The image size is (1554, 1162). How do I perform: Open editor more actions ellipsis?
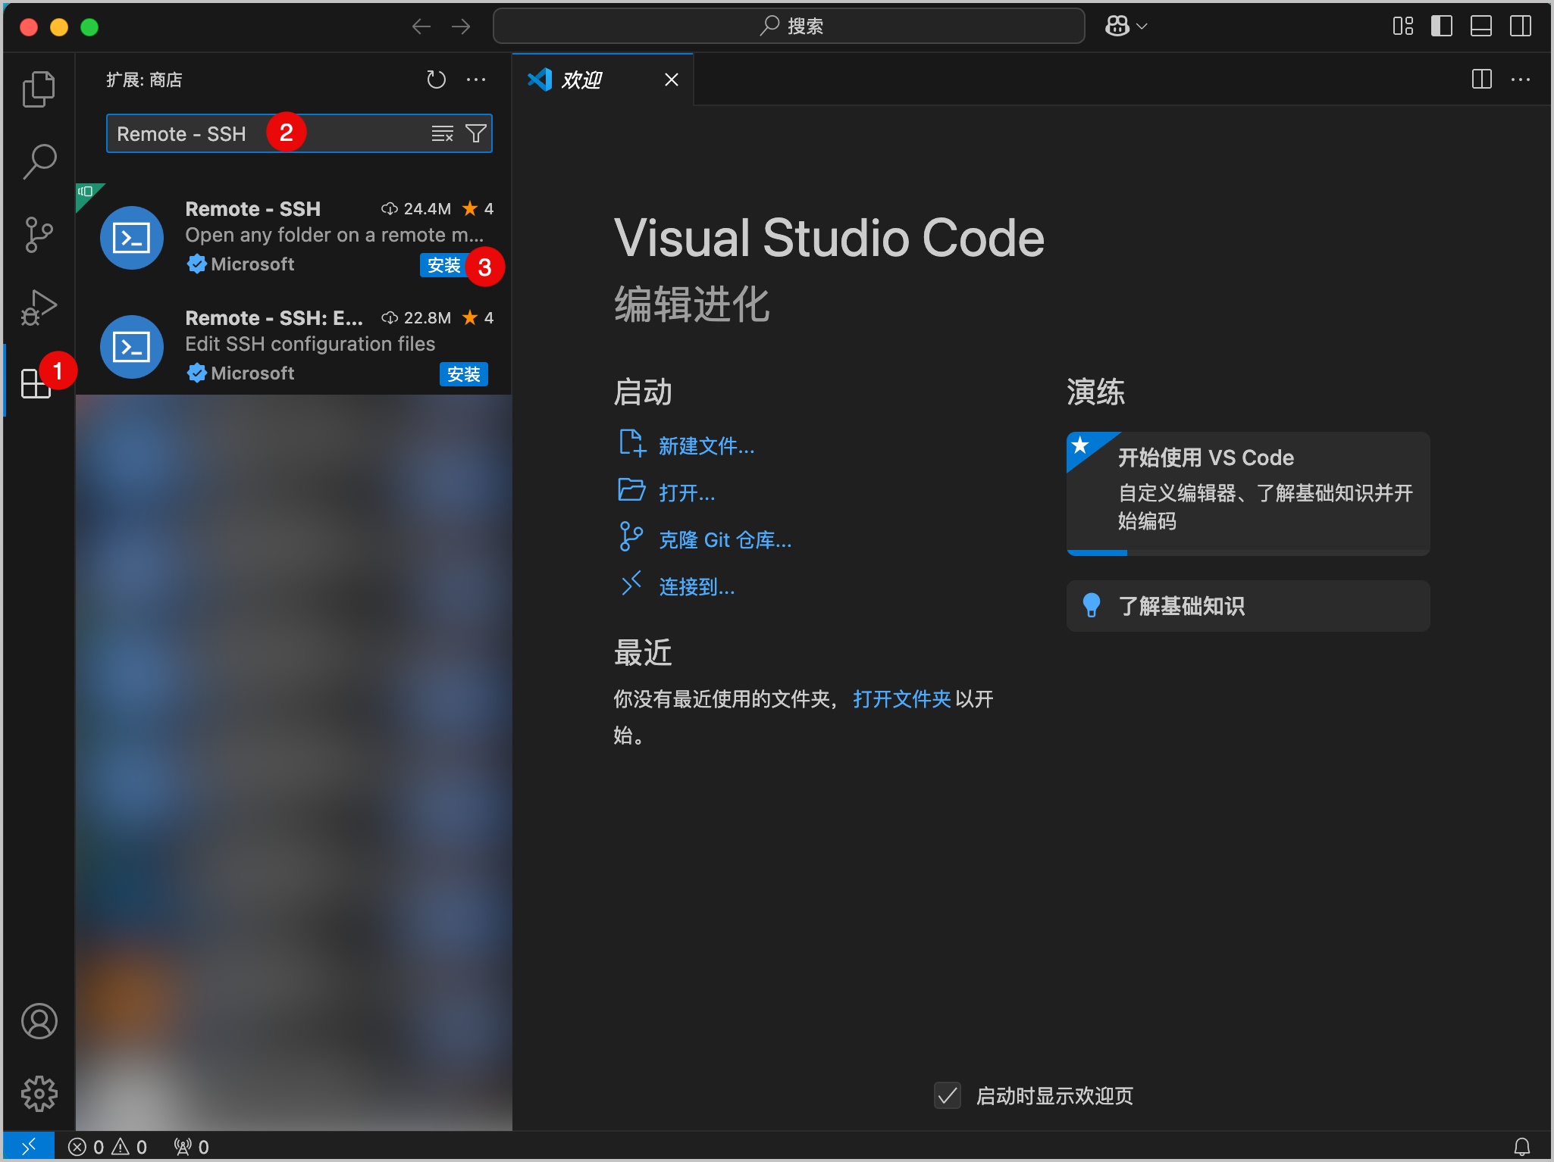pos(1521,80)
